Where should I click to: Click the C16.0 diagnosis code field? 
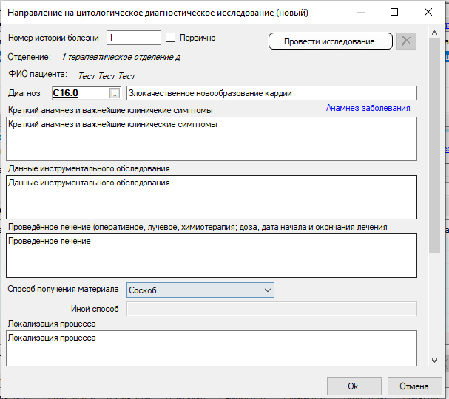tap(79, 93)
